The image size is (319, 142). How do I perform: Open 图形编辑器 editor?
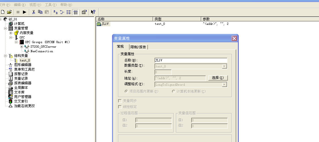(x=23, y=65)
